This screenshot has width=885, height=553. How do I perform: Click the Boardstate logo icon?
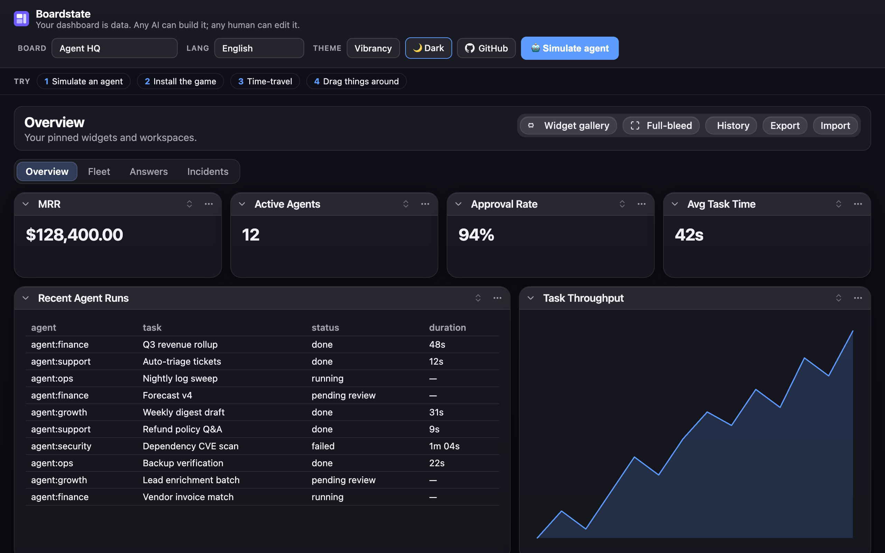[x=21, y=19]
